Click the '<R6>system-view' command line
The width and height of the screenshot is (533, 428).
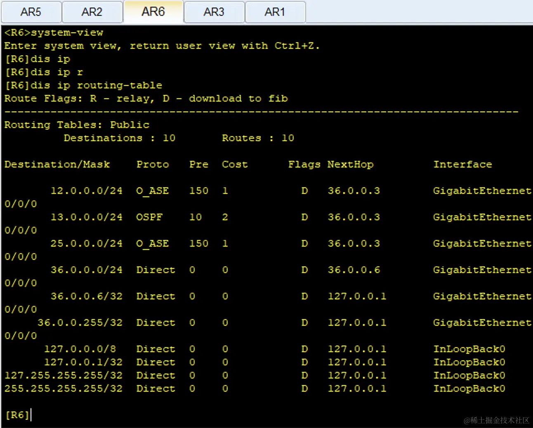click(54, 33)
